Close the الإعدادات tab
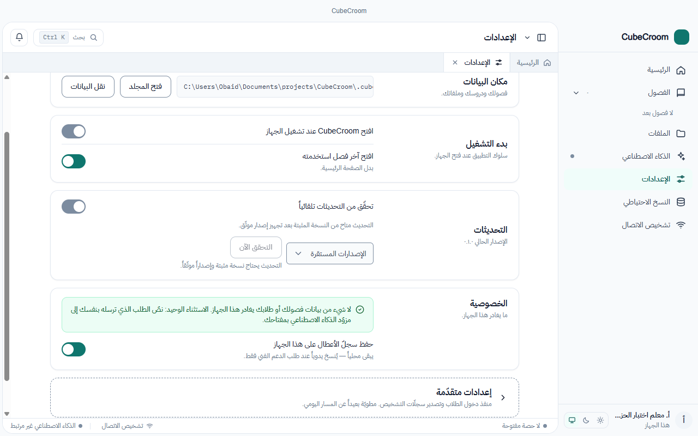698x436 pixels. [455, 63]
